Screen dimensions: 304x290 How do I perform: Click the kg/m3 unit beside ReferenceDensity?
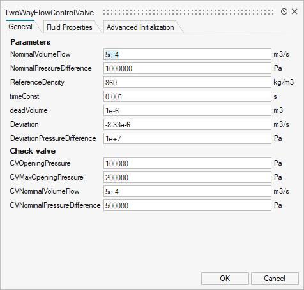click(x=284, y=82)
